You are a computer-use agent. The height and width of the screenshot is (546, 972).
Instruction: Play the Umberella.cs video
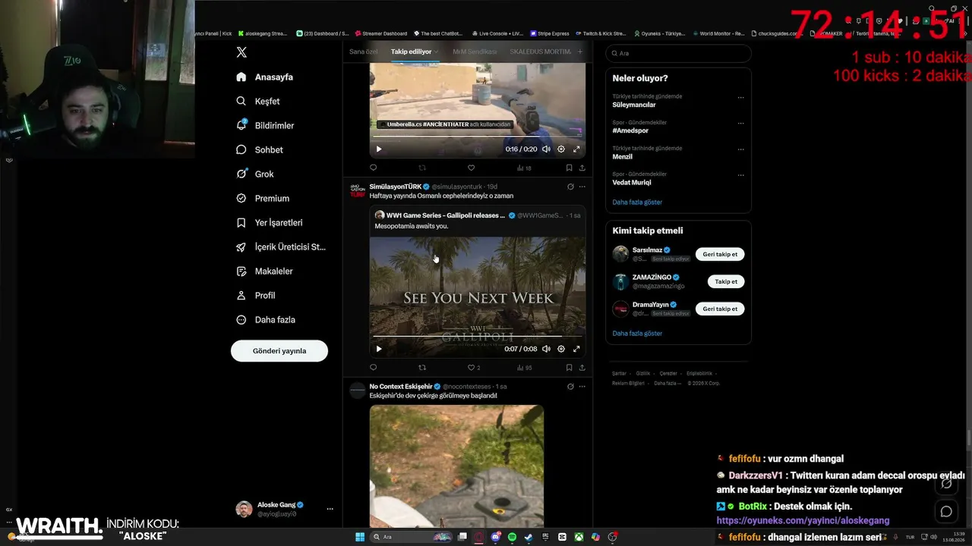tap(379, 149)
